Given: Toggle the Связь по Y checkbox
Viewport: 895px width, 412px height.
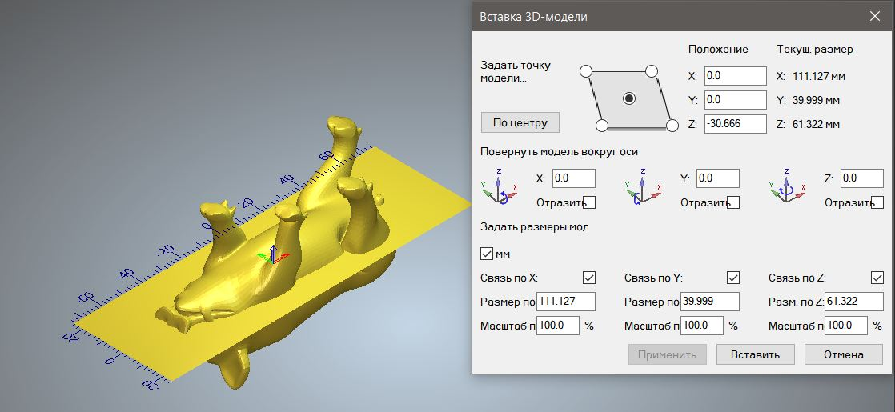Looking at the screenshot, I should (x=732, y=278).
